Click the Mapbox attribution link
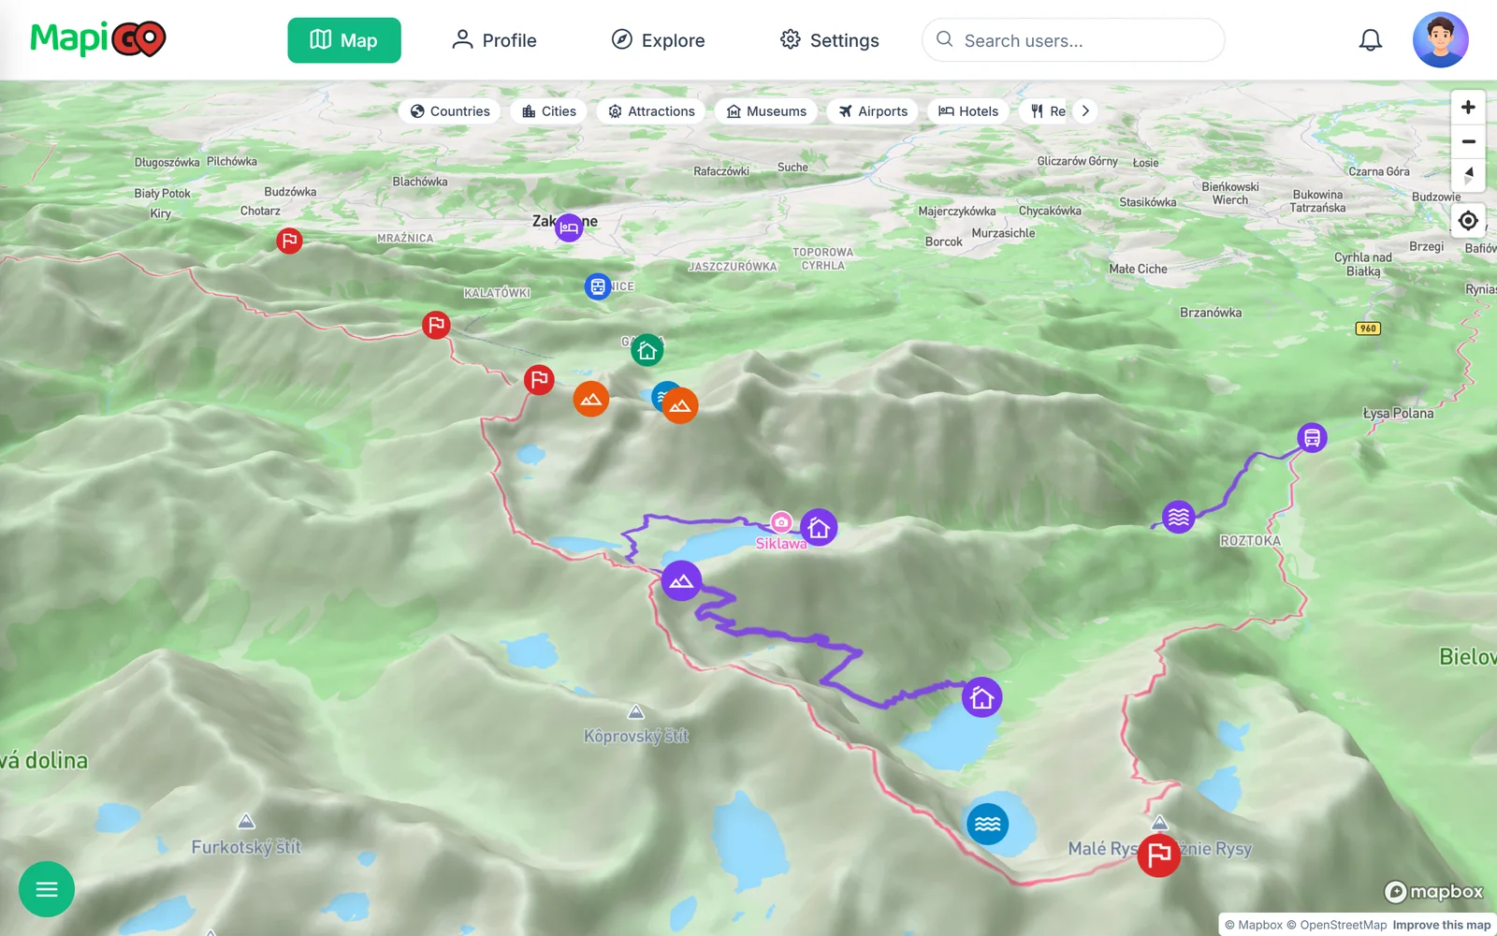Viewport: 1497px width, 936px height. point(1254,925)
